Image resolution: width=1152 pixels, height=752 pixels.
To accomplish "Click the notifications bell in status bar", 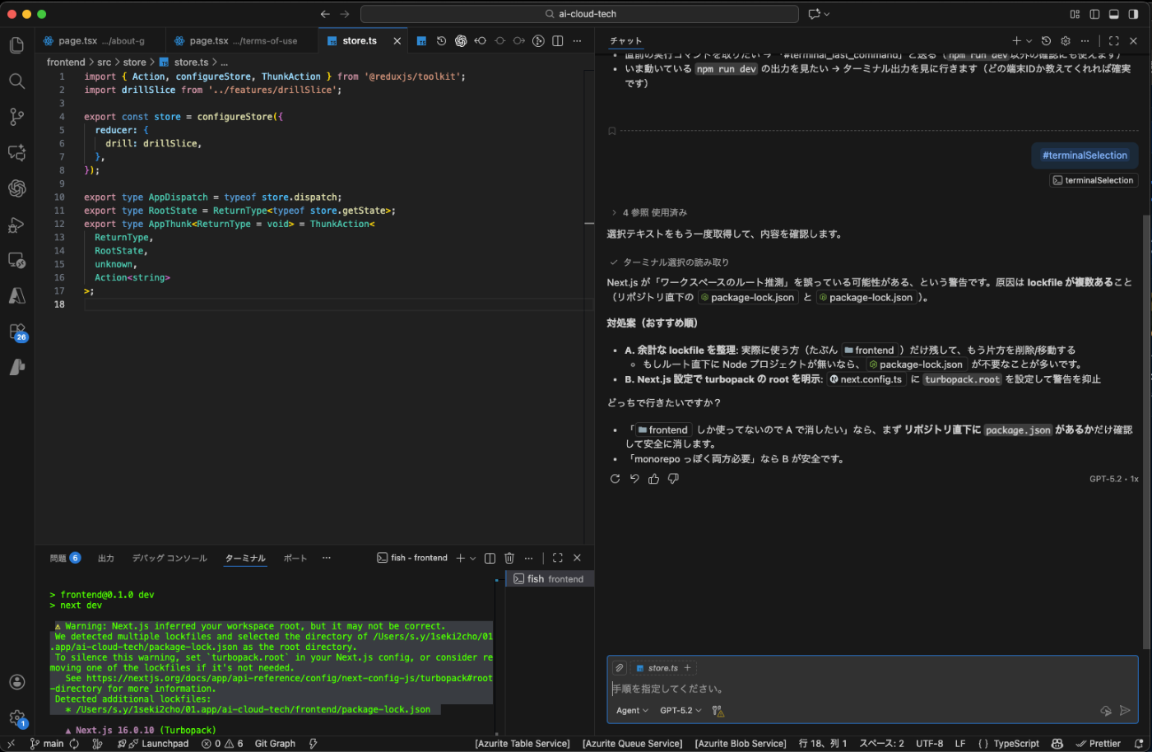I will click(1139, 744).
